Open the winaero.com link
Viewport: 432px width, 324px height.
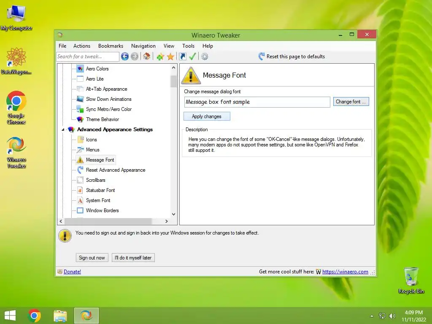[345, 272]
